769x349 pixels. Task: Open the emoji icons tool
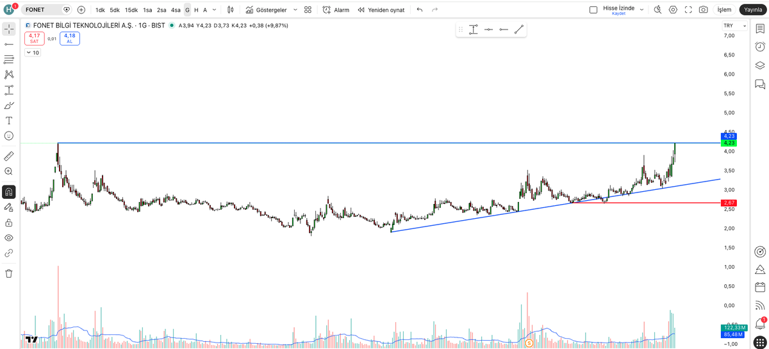(x=9, y=136)
